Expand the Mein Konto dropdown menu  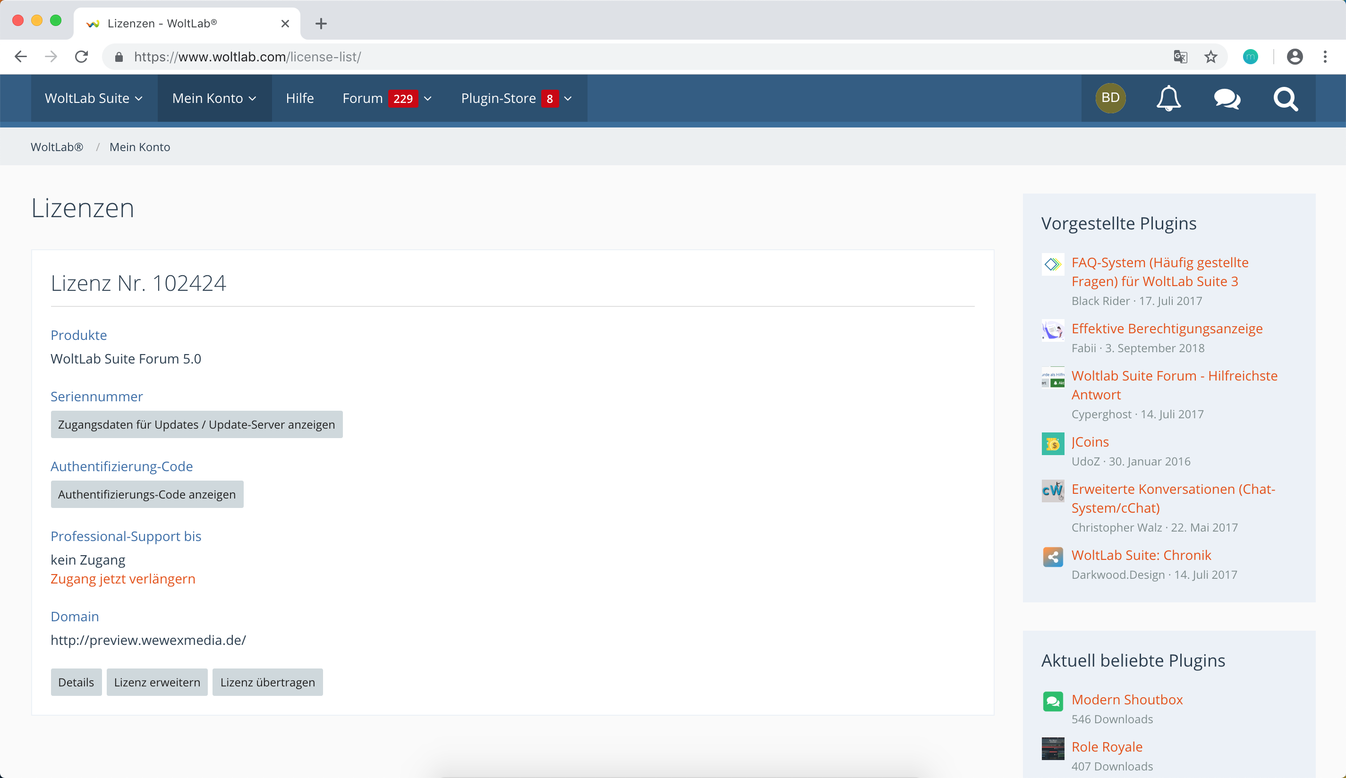click(x=214, y=98)
